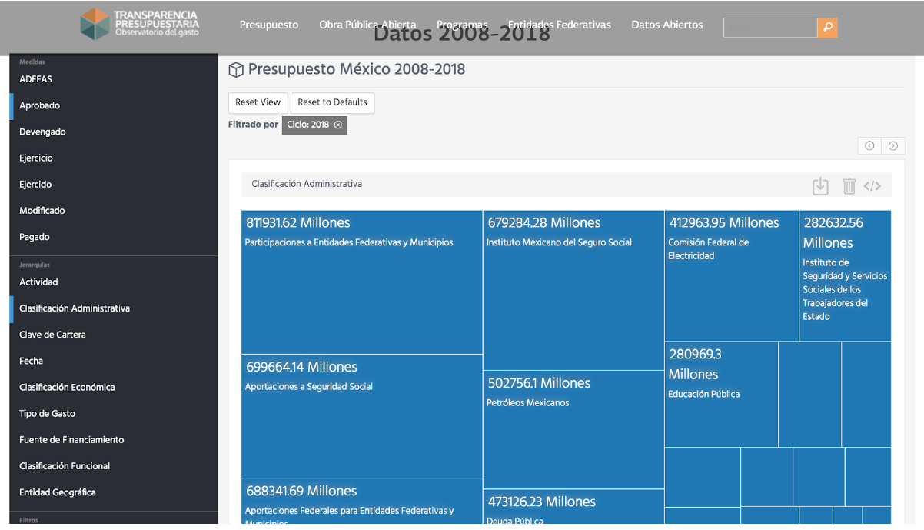Click Aportaciones Federales para Entidades block
The image size is (924, 530).
(x=362, y=502)
